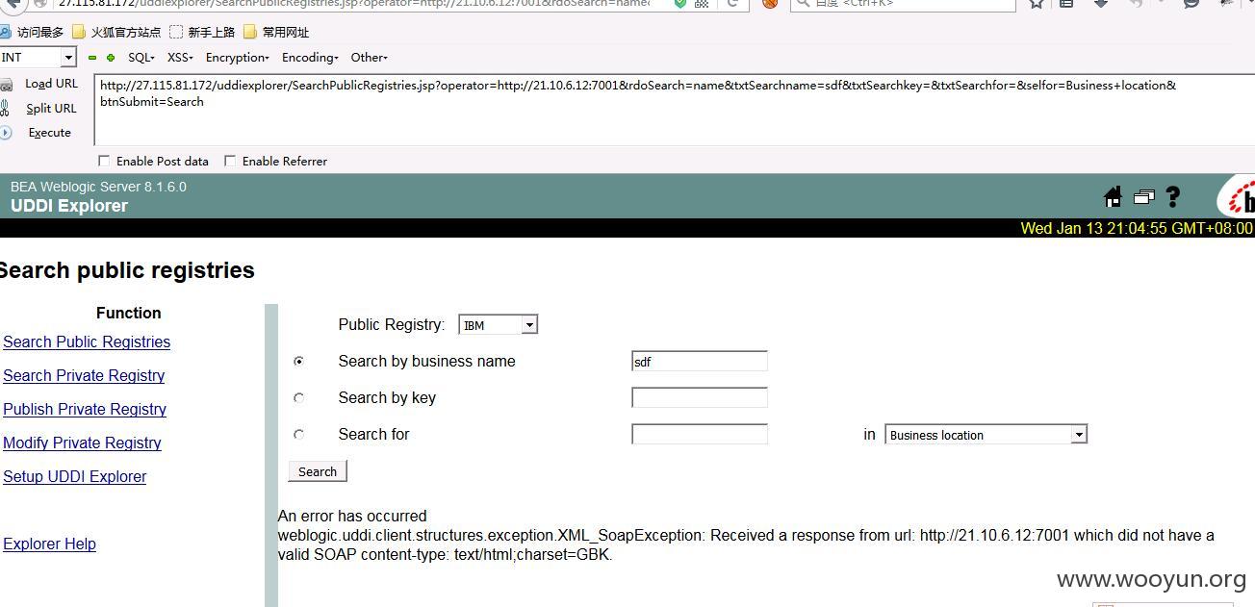Open the 新手上路 bookmark
The height and width of the screenshot is (607, 1255).
(202, 33)
